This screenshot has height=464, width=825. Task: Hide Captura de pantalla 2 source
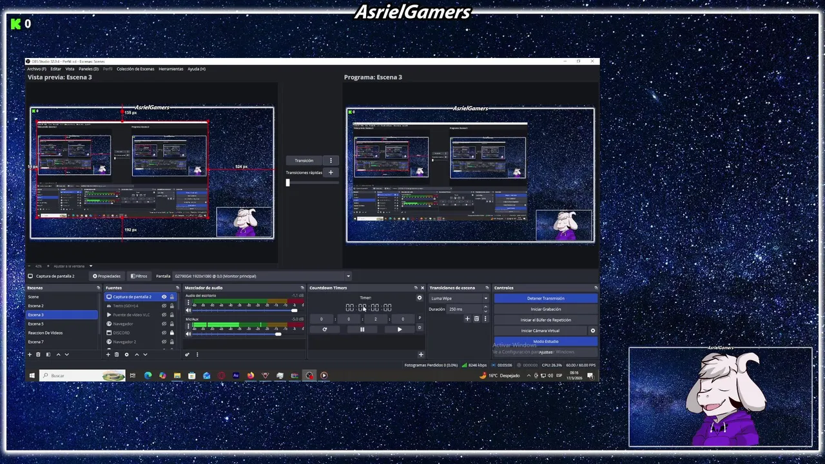coord(164,297)
